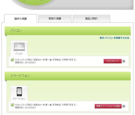Click the Windows laptop device icon

point(19,47)
